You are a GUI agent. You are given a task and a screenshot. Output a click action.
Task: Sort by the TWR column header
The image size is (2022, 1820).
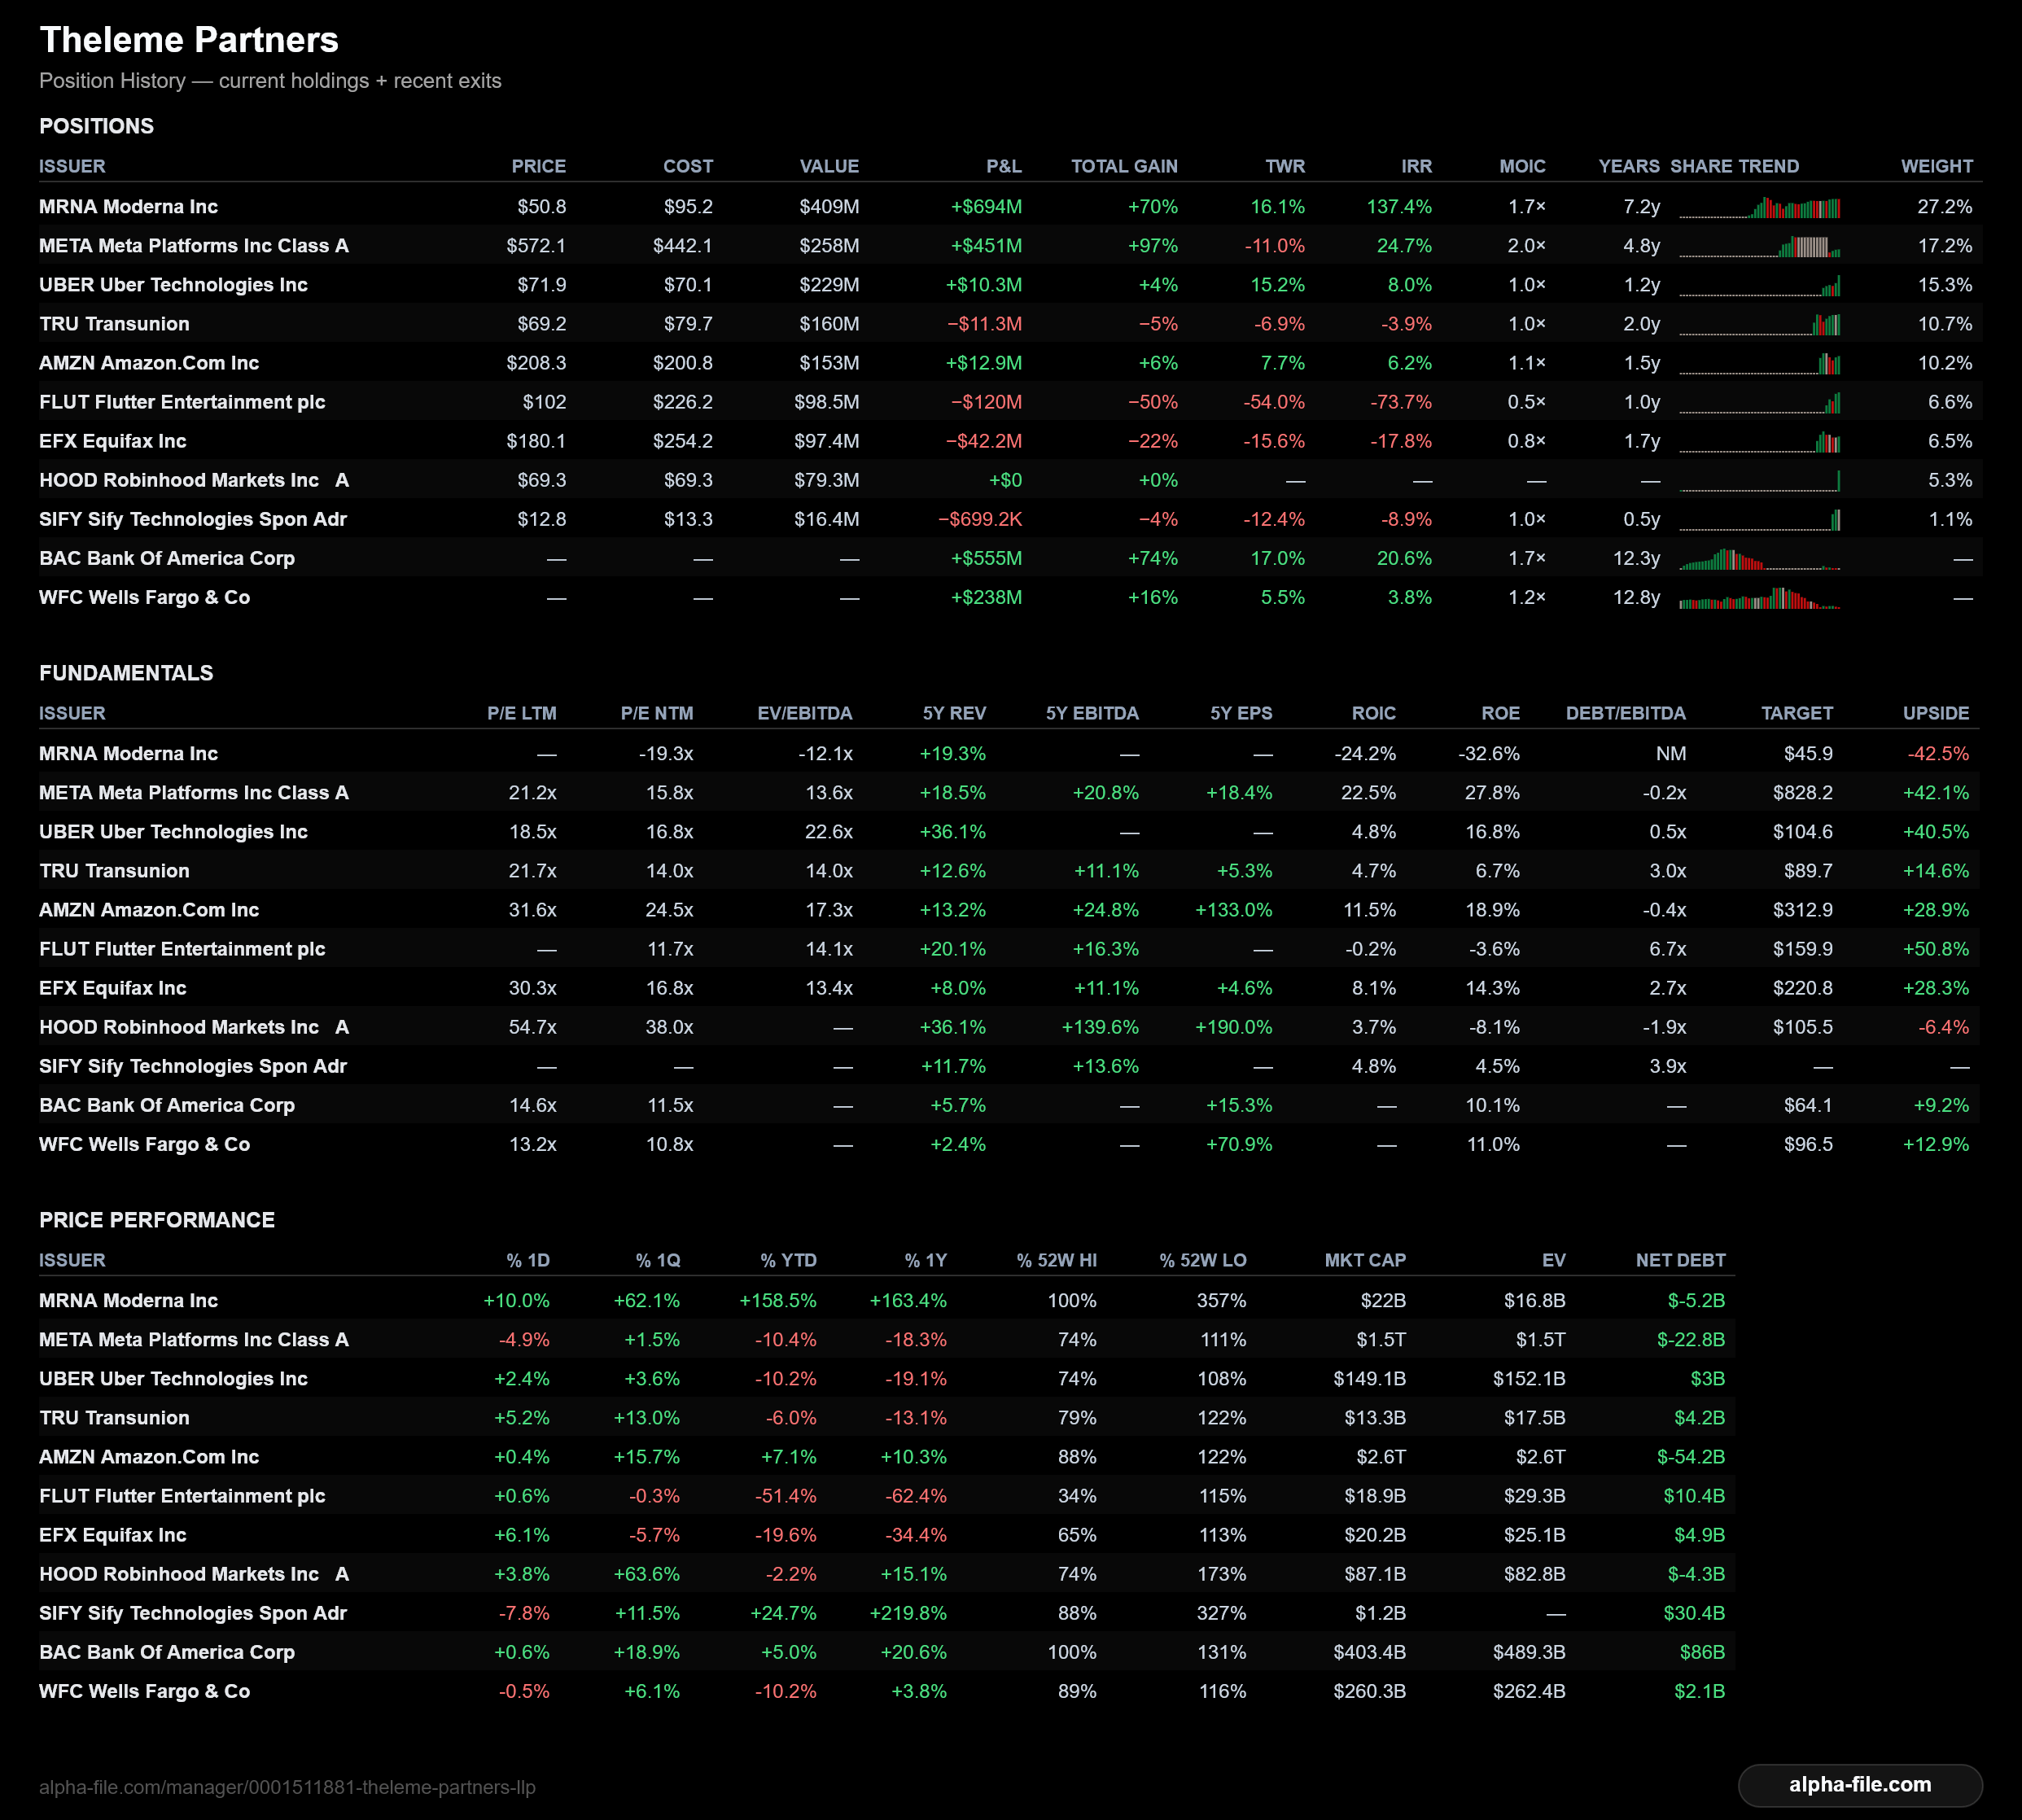pyautogui.click(x=1285, y=166)
